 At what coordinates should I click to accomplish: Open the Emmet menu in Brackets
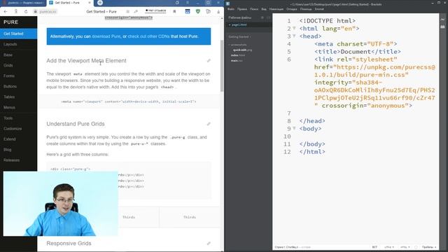(x=319, y=9)
